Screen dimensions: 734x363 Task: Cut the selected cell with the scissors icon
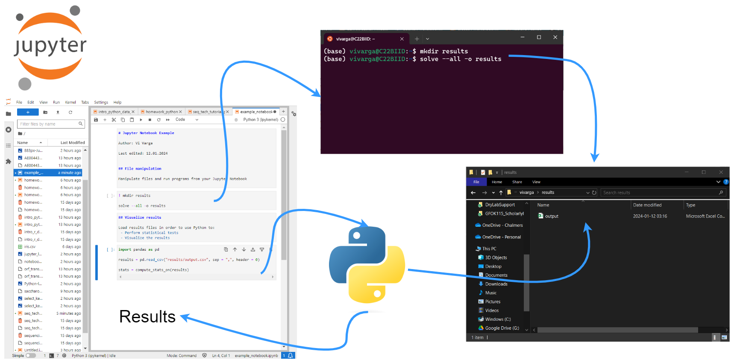(114, 120)
